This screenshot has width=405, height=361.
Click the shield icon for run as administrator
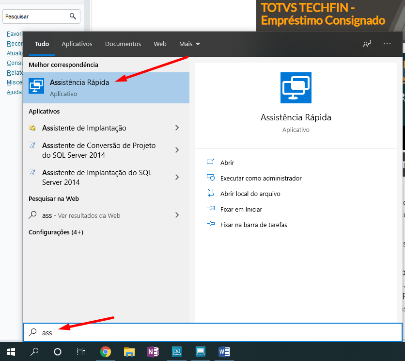211,178
